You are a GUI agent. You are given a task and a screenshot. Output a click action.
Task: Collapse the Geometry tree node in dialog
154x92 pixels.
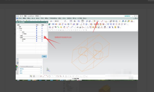click(x=18, y=29)
